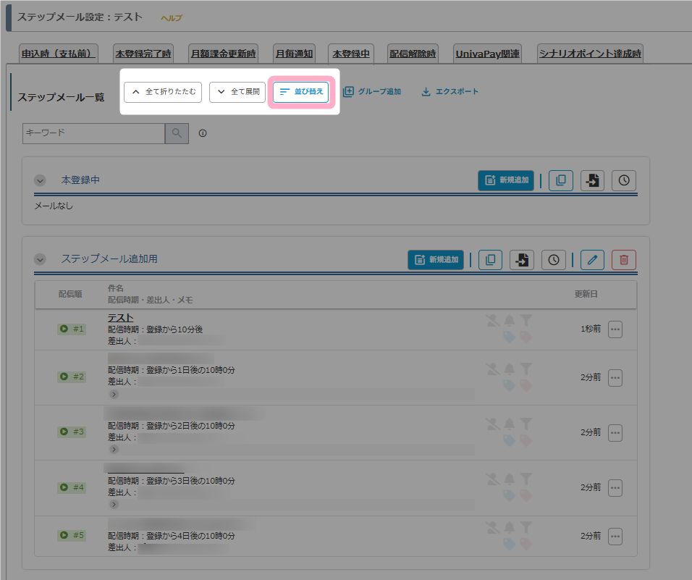Click the copy icon in ステップメール追加用 group

pyautogui.click(x=490, y=259)
